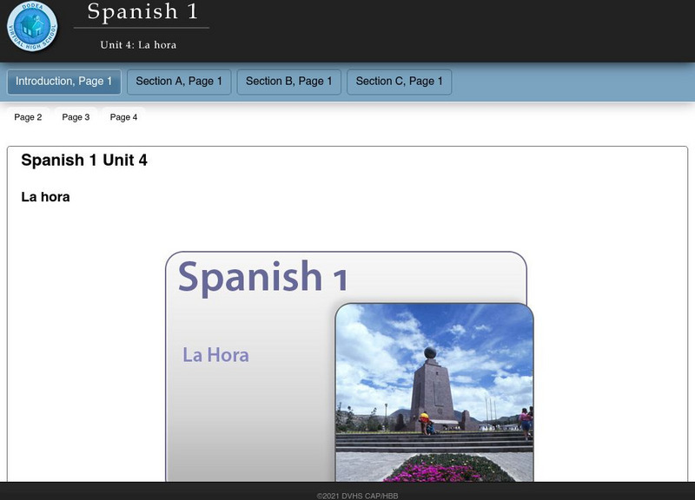Click the person in yellow by the monument
The width and height of the screenshot is (695, 500).
pos(424,419)
